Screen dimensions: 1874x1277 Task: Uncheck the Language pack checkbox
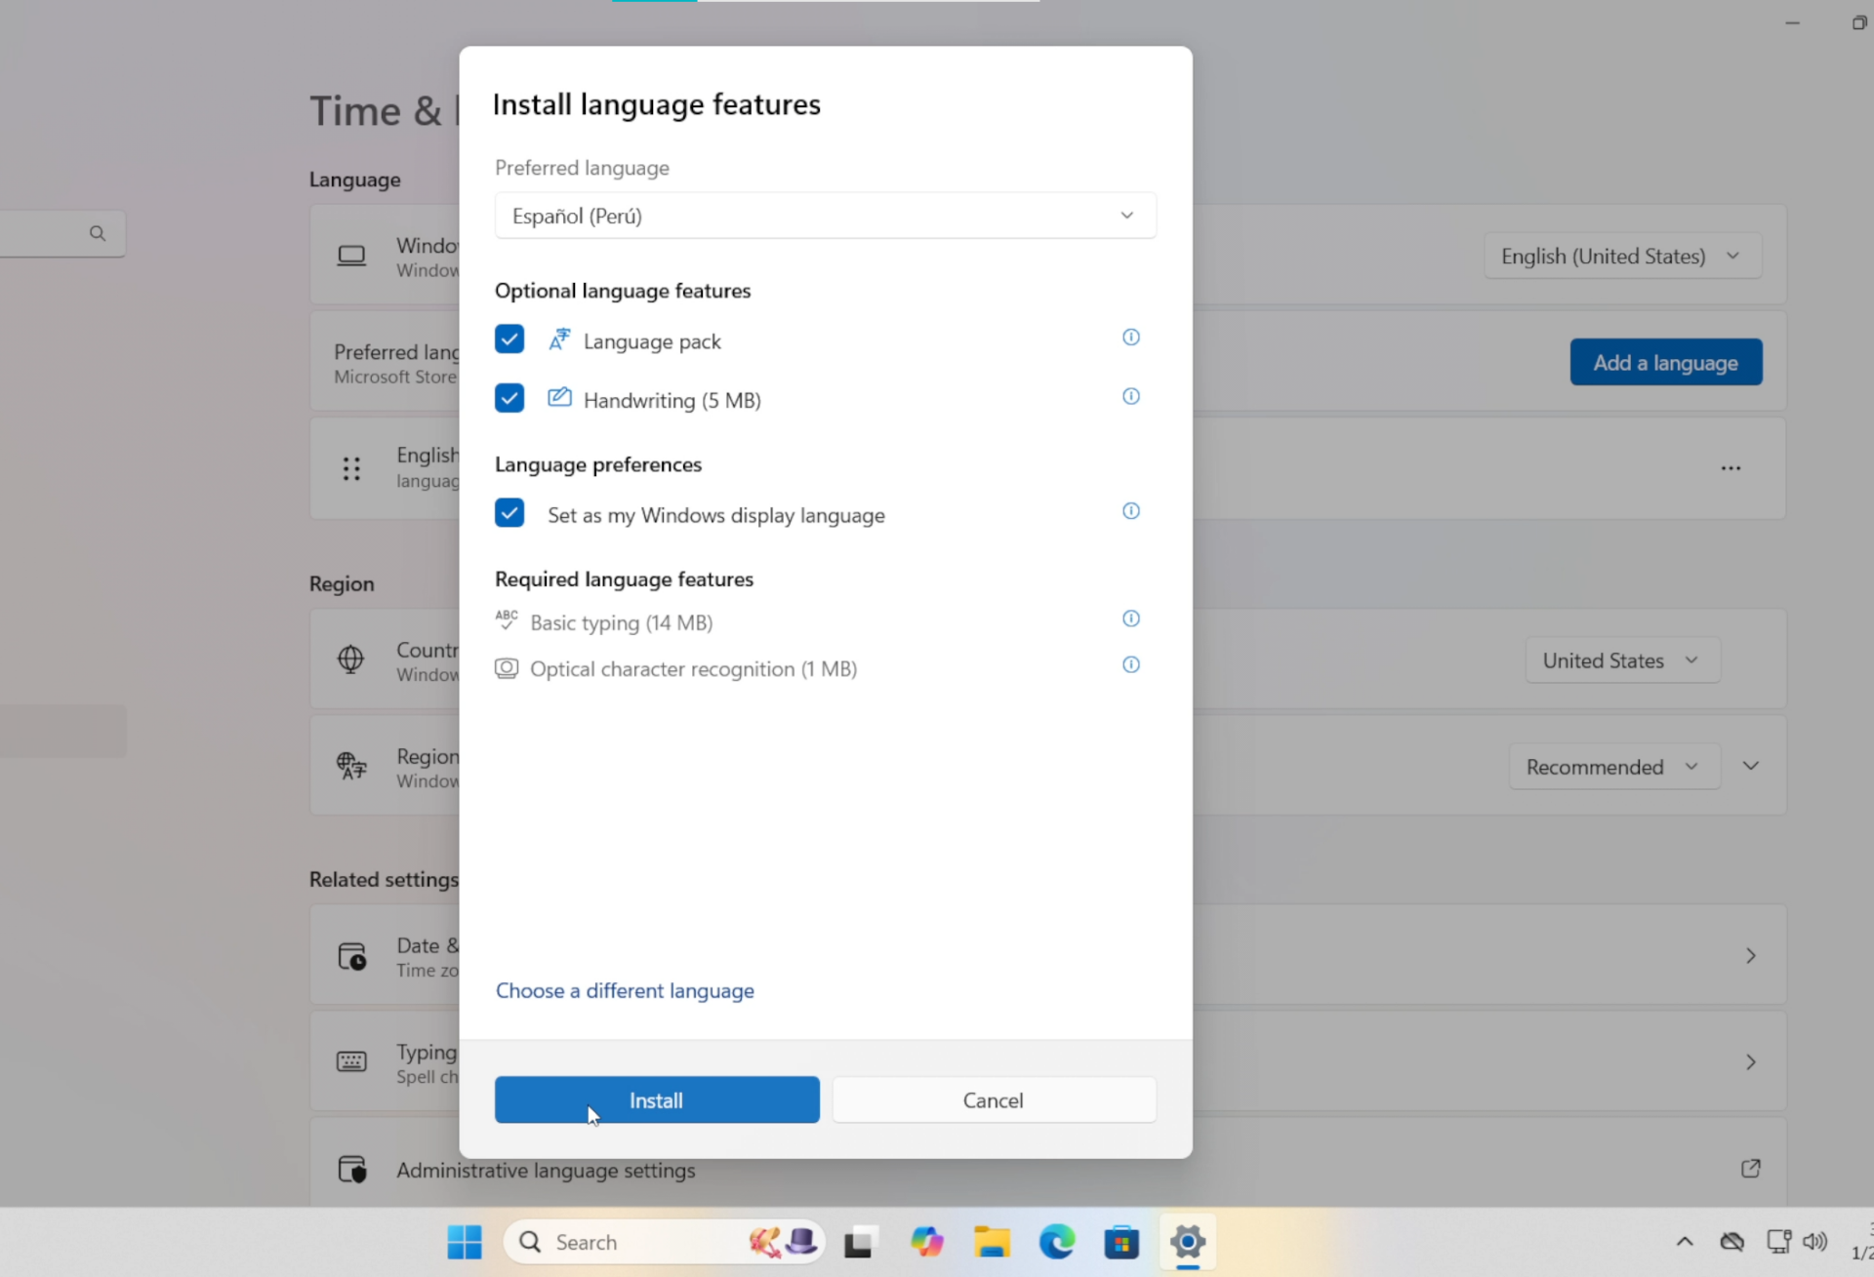coord(509,339)
